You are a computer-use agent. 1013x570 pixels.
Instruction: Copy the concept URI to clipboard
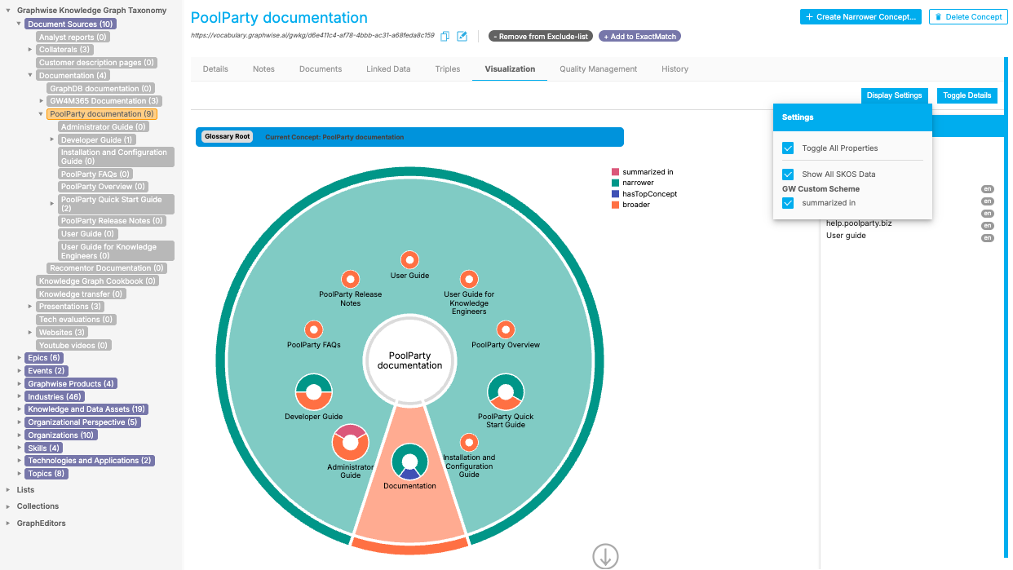(445, 36)
